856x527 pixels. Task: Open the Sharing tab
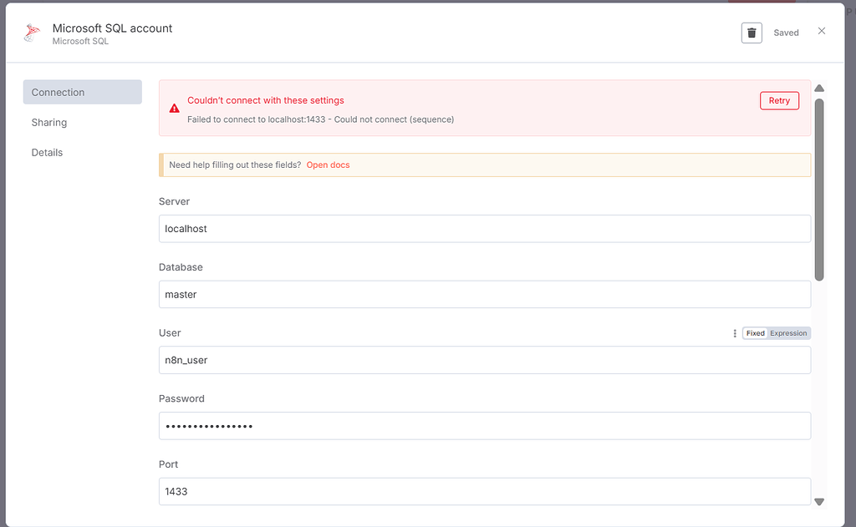click(x=49, y=123)
